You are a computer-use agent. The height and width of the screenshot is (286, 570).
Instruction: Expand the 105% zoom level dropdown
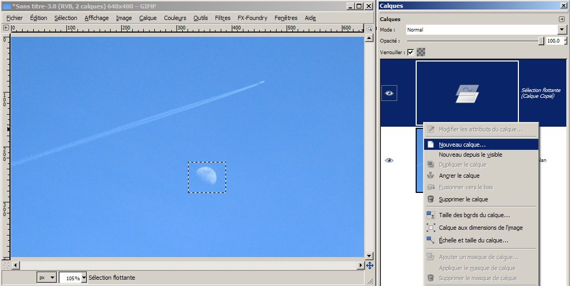84,278
